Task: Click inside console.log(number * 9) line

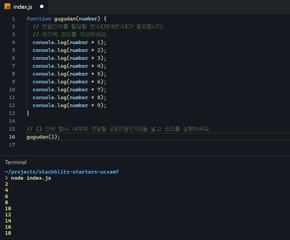Action: pyautogui.click(x=69, y=105)
